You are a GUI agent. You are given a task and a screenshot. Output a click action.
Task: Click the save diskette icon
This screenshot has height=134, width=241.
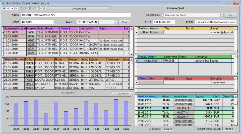click(x=30, y=9)
